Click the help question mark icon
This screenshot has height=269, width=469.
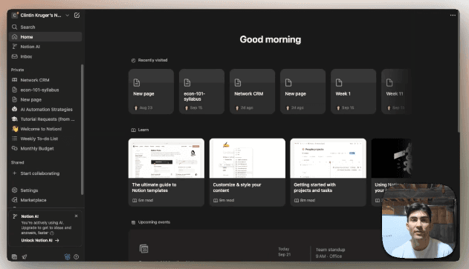(x=77, y=256)
